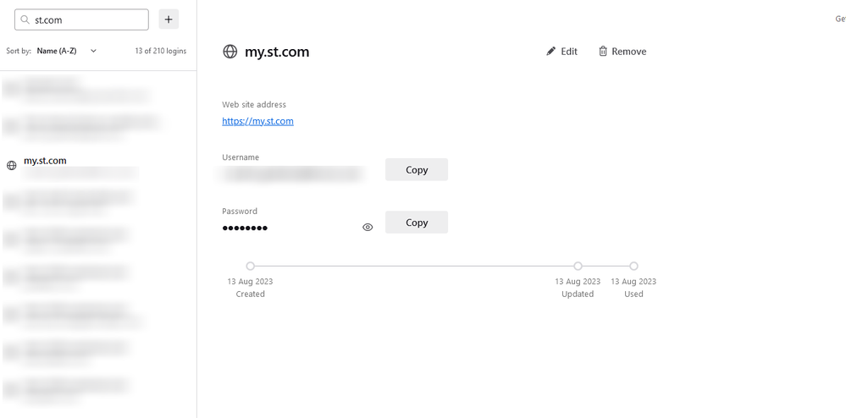Click the masked password dots

point(246,228)
